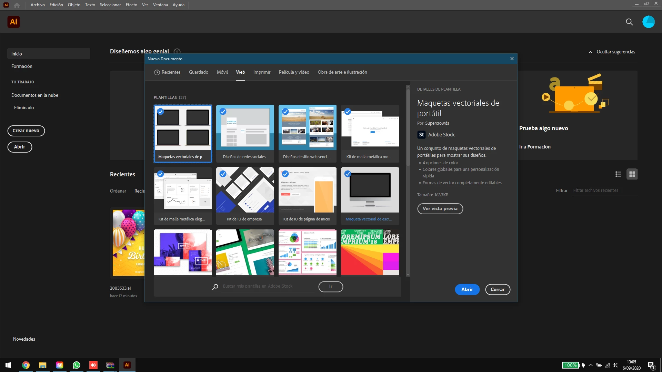The width and height of the screenshot is (662, 372).
Task: Click the search magnifier icon in header
Action: pyautogui.click(x=629, y=22)
